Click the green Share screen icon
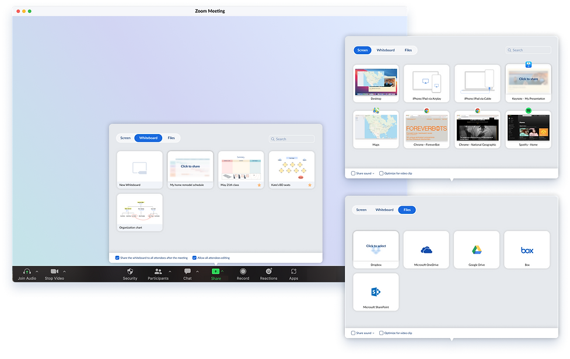Image resolution: width=570 pixels, height=359 pixels. [215, 271]
